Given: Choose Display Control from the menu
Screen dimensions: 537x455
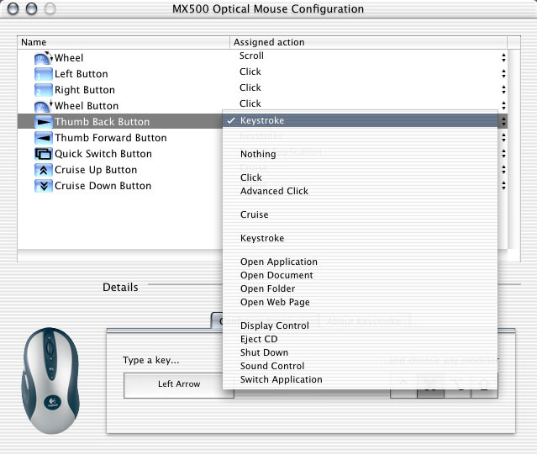Looking at the screenshot, I should click(x=360, y=325).
